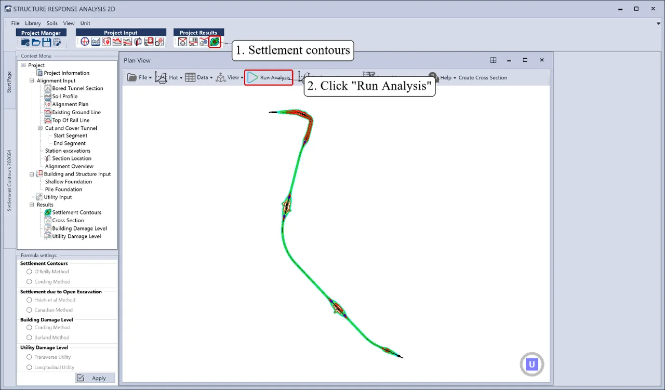Click the floppy disk save icon
Viewport: 665px width, 390px height.
(47, 42)
